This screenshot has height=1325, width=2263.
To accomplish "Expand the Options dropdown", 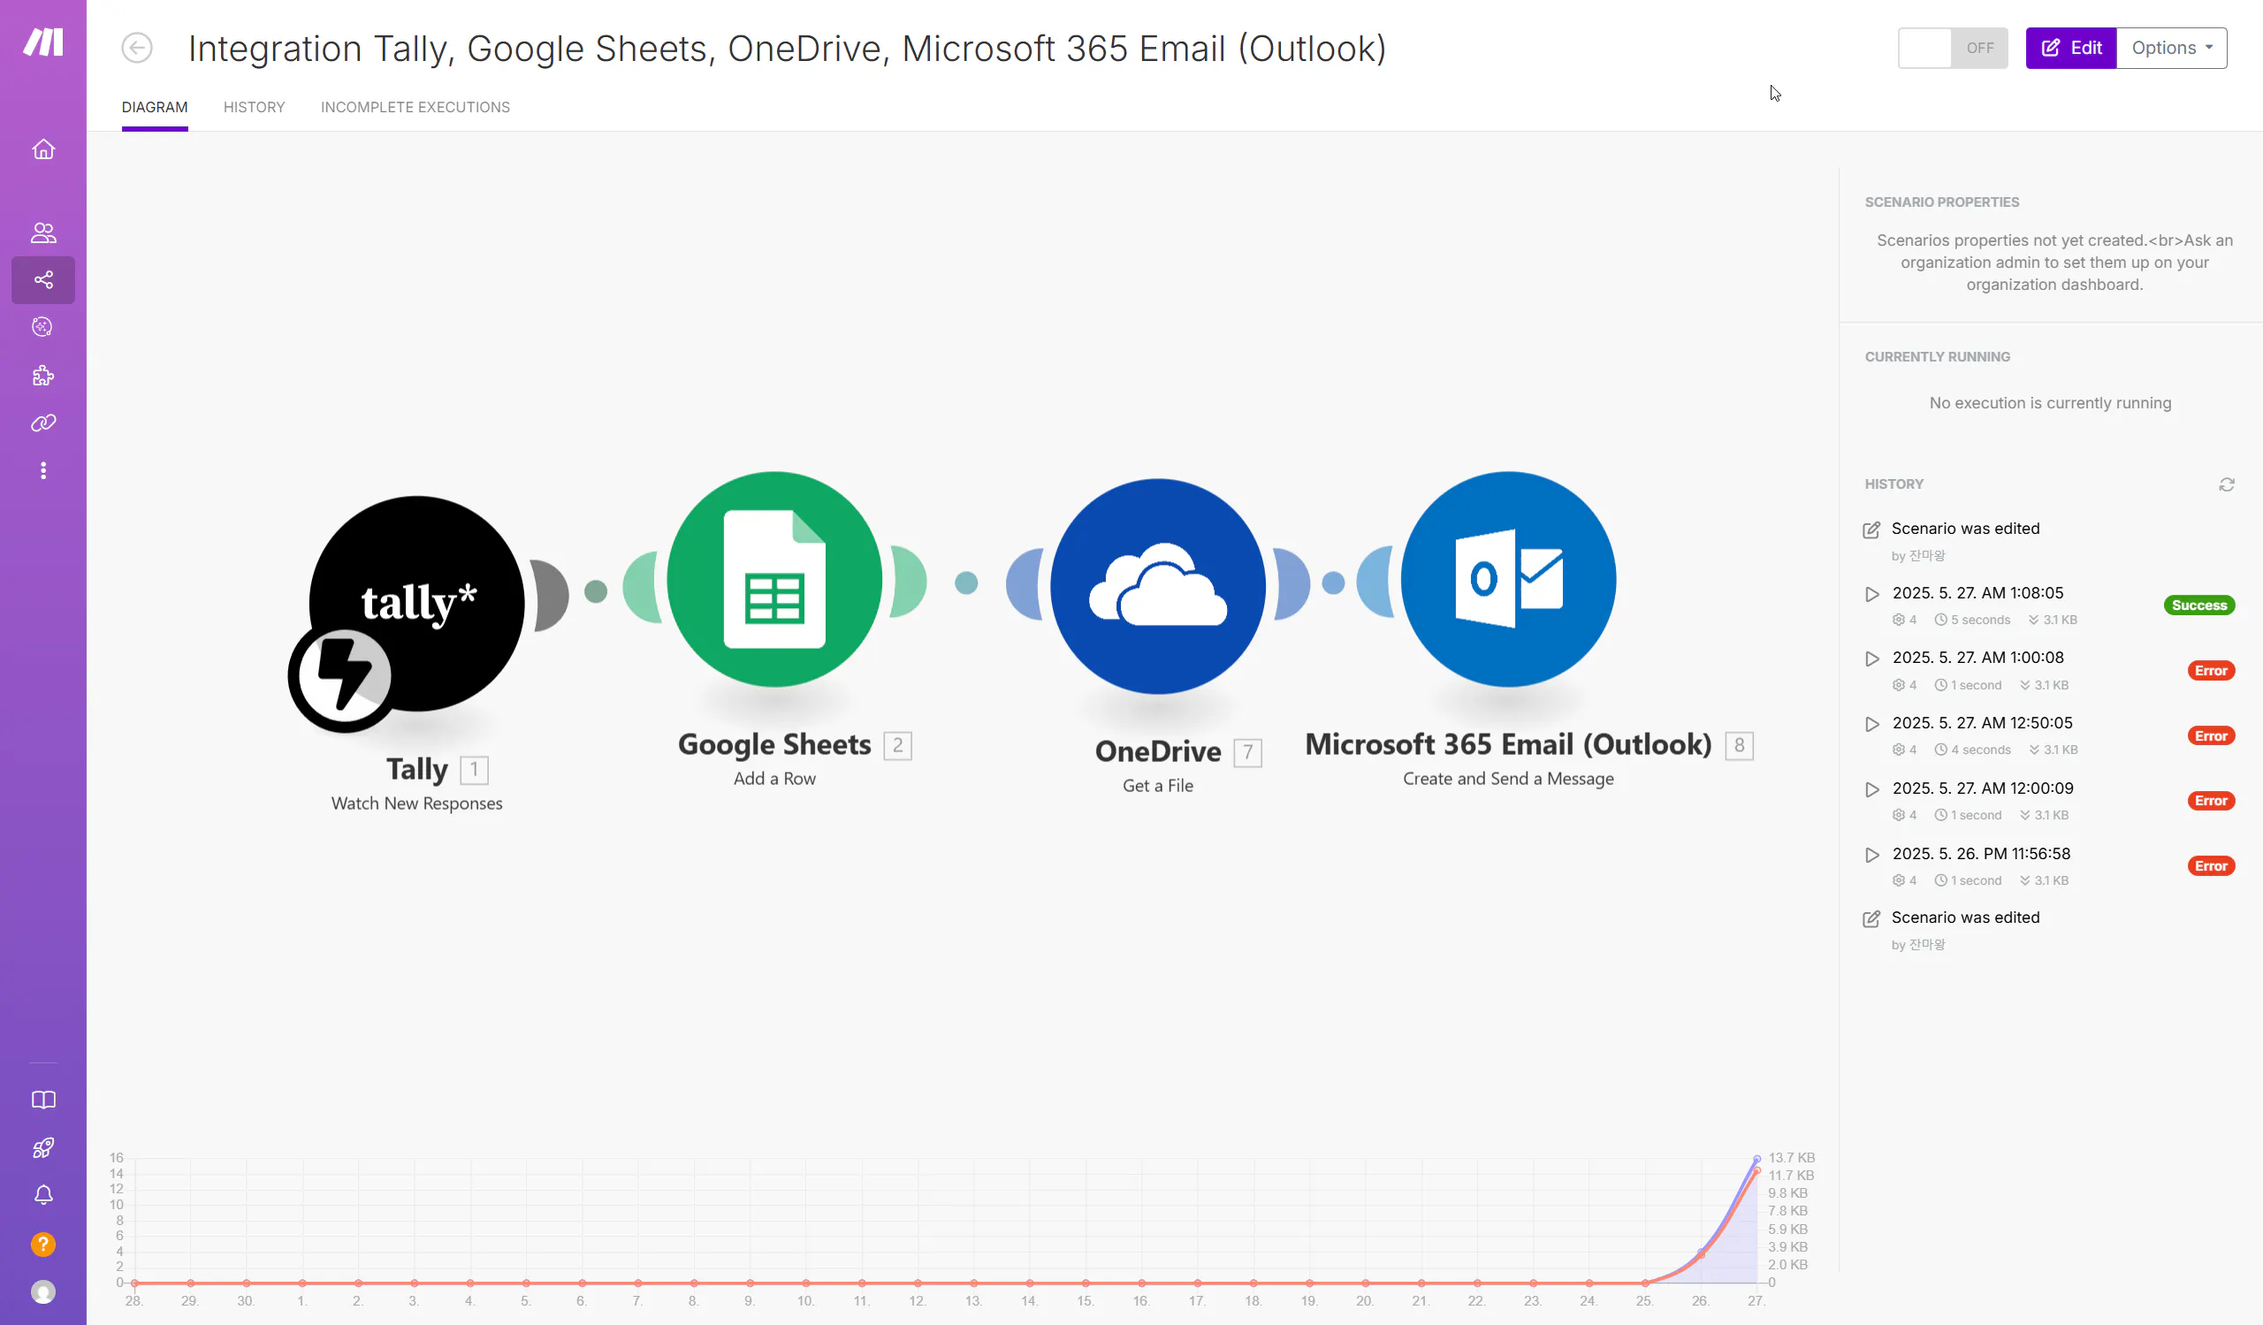I will coord(2171,48).
